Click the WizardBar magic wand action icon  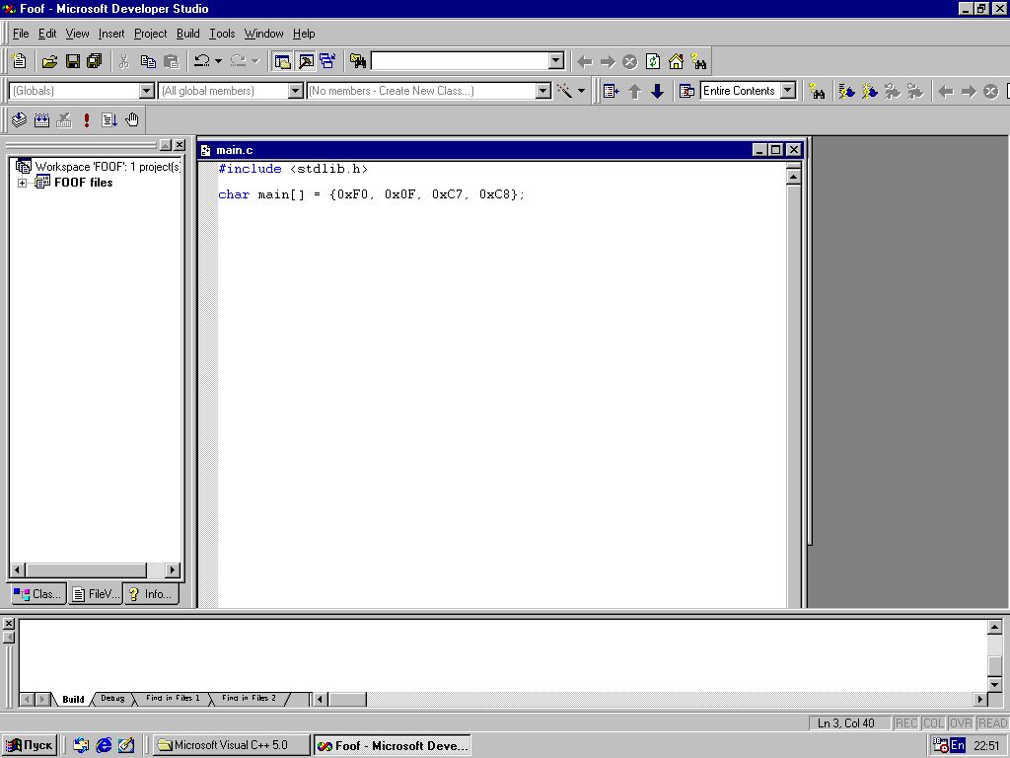[x=564, y=91]
